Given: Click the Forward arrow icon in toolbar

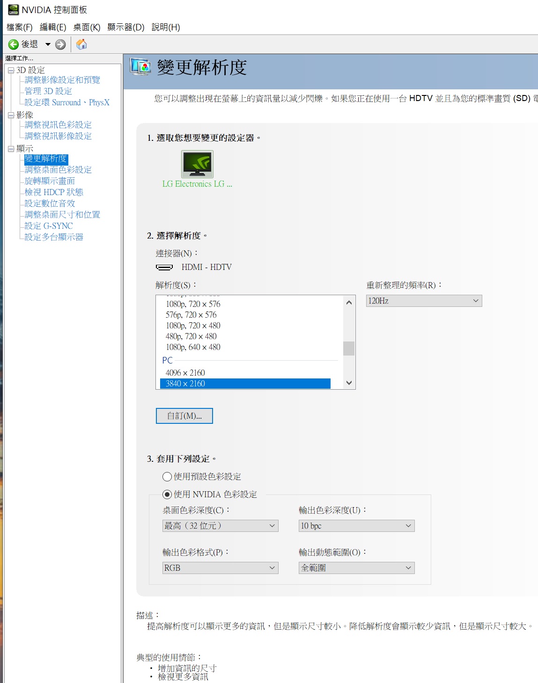Looking at the screenshot, I should (60, 44).
